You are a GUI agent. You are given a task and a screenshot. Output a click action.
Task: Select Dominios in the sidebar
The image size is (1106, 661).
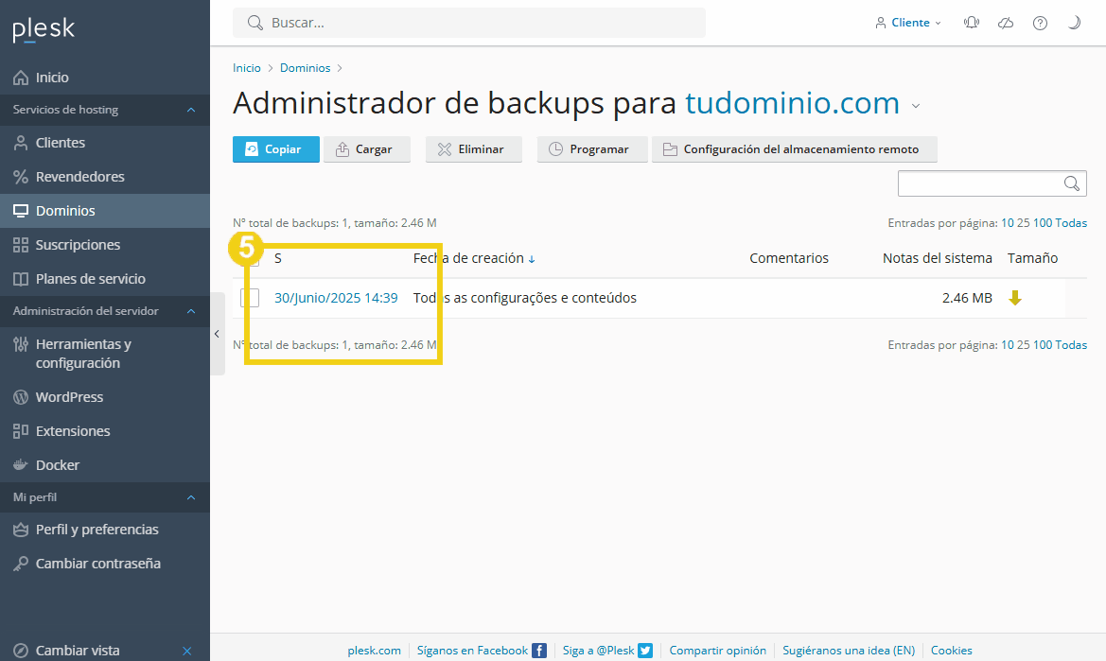(x=104, y=211)
